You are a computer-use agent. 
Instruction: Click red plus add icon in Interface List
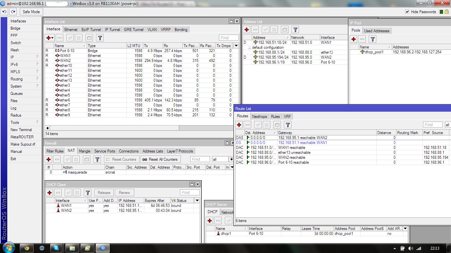coord(49,38)
